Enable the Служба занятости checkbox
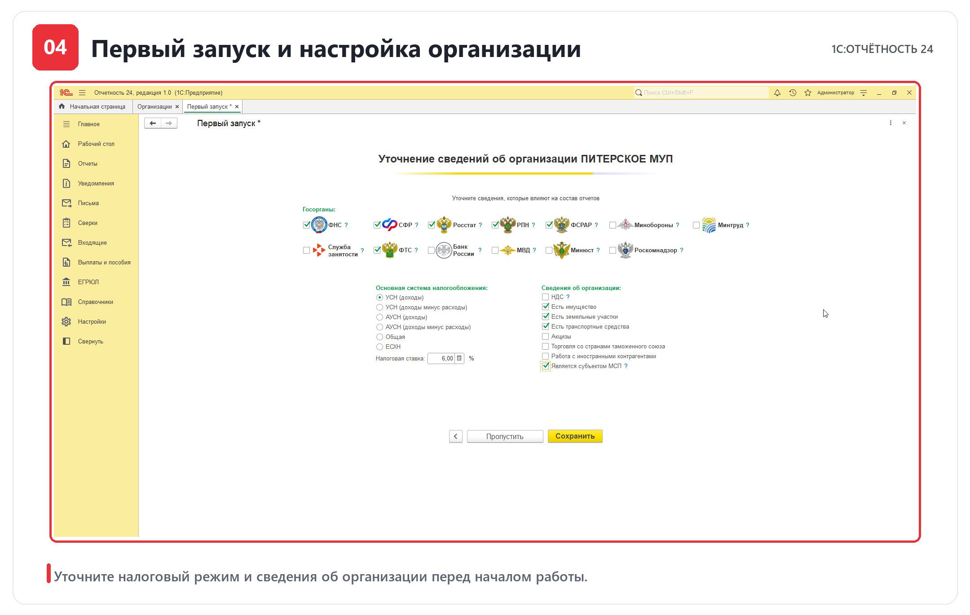The width and height of the screenshot is (970, 615). (x=306, y=250)
